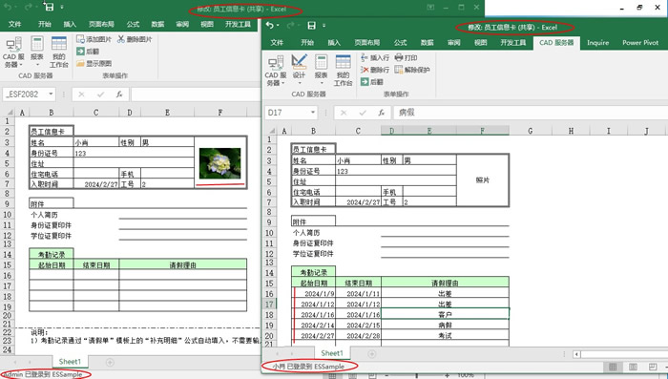This screenshot has width=668, height=379.
Task: Click green 后翻 arrow in the left window
Action: (x=80, y=52)
